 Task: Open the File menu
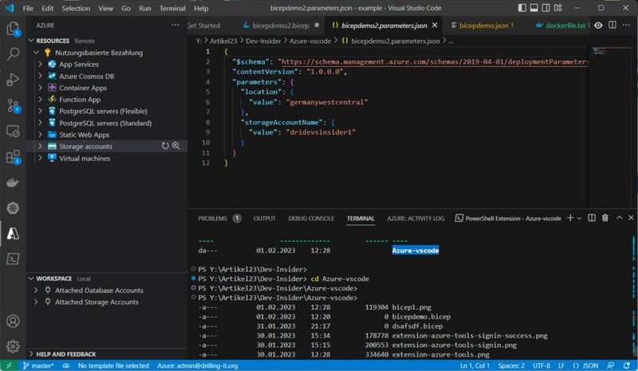click(28, 8)
